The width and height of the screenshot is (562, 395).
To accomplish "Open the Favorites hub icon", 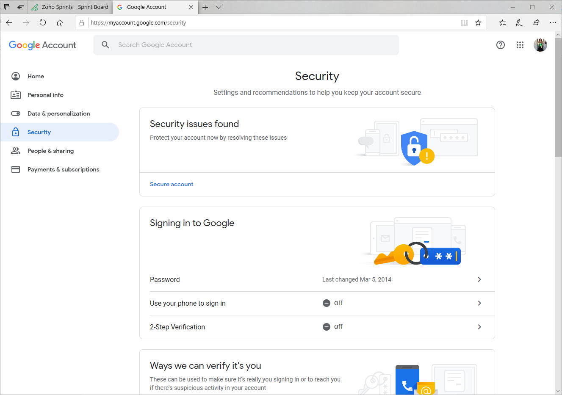I will point(502,23).
